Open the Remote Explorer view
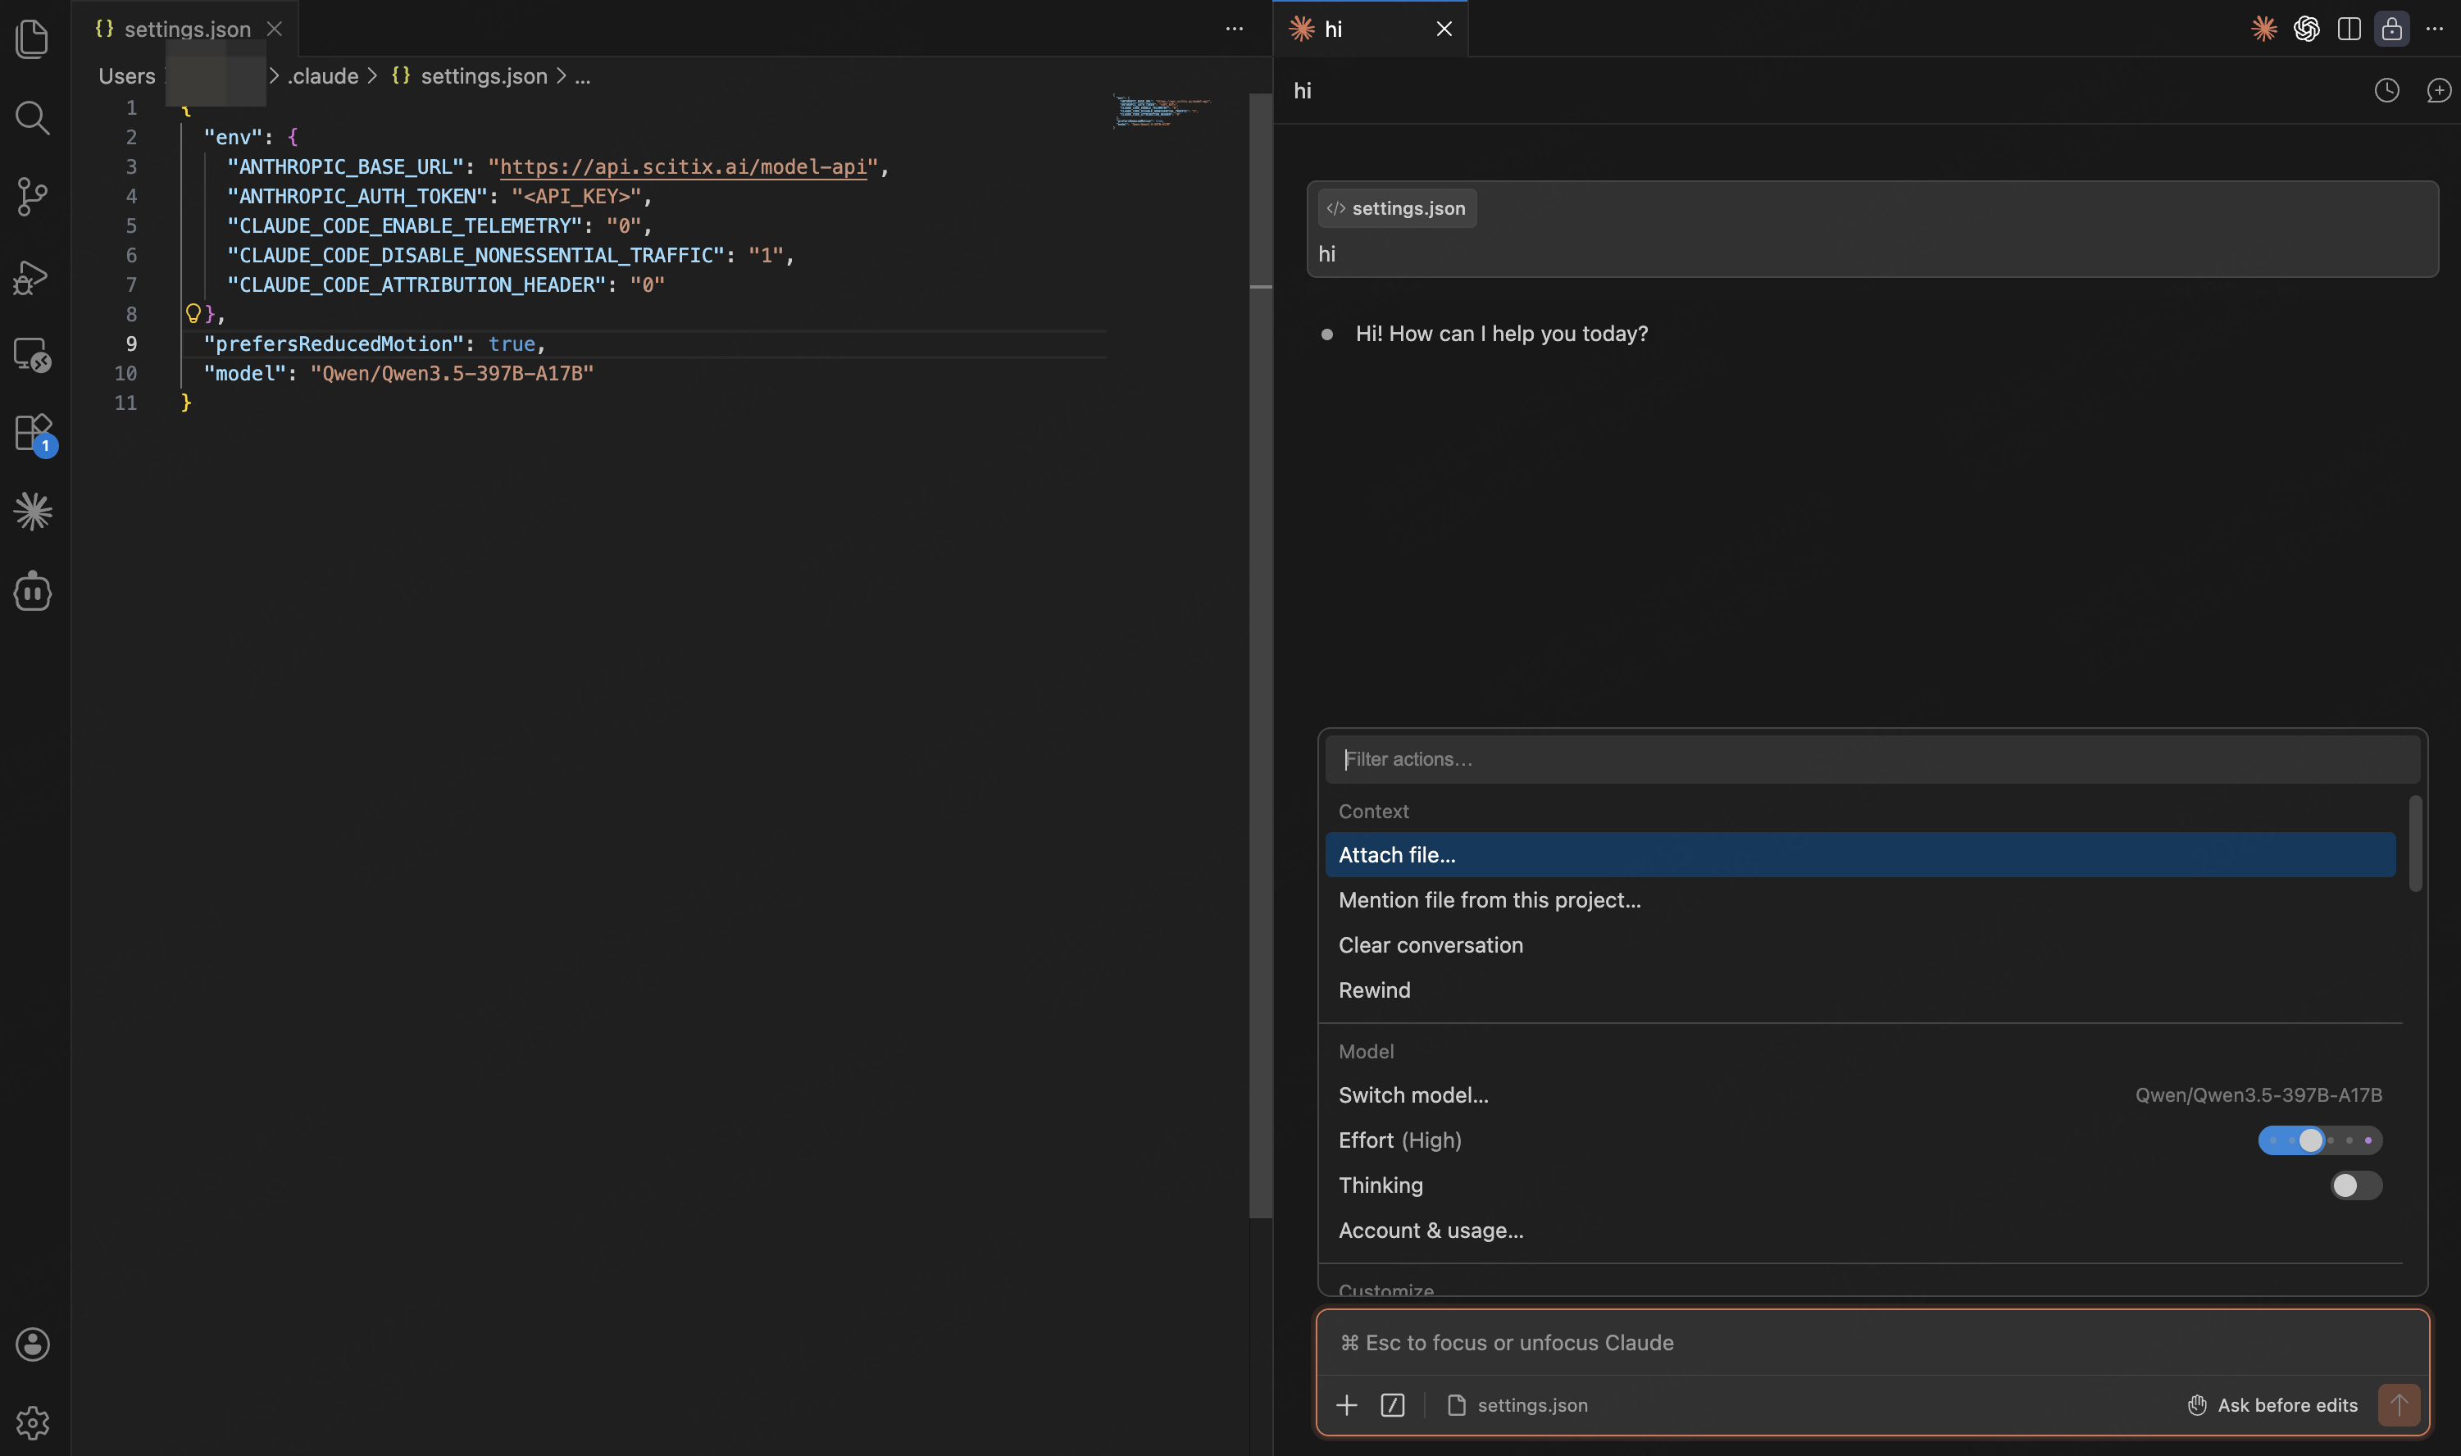This screenshot has width=2461, height=1456. [x=32, y=355]
